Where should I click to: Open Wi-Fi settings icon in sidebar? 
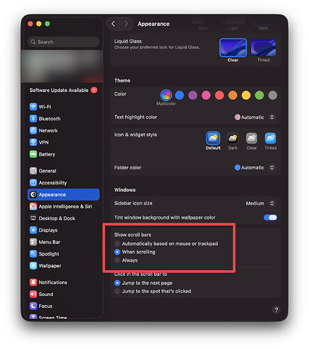pos(33,107)
